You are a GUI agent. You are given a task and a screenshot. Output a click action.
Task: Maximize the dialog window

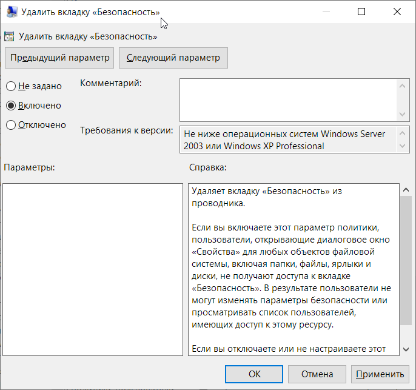coord(361,12)
